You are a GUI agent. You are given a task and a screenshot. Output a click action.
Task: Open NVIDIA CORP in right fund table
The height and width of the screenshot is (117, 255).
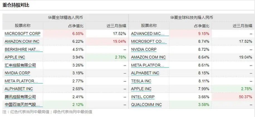(144, 49)
